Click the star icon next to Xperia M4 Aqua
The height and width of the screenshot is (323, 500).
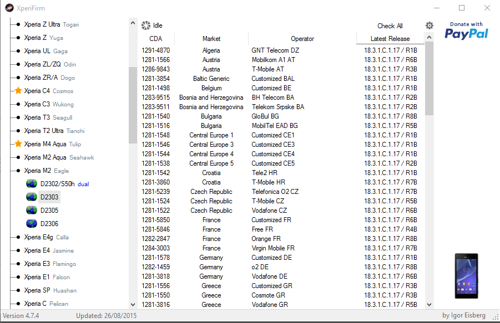click(18, 144)
